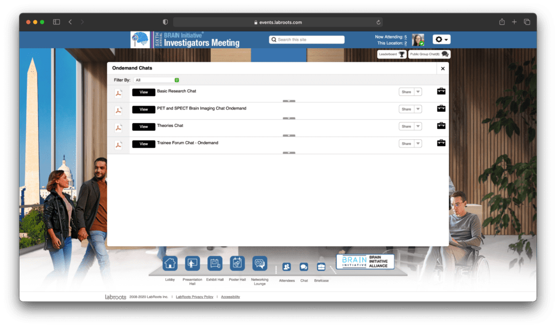The width and height of the screenshot is (556, 327).
Task: View Trainee Forum Chat - Ondemand
Action: [143, 144]
